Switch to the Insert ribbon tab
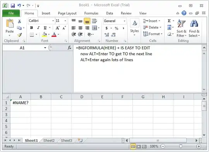This screenshot has height=152, width=209. pos(46,13)
